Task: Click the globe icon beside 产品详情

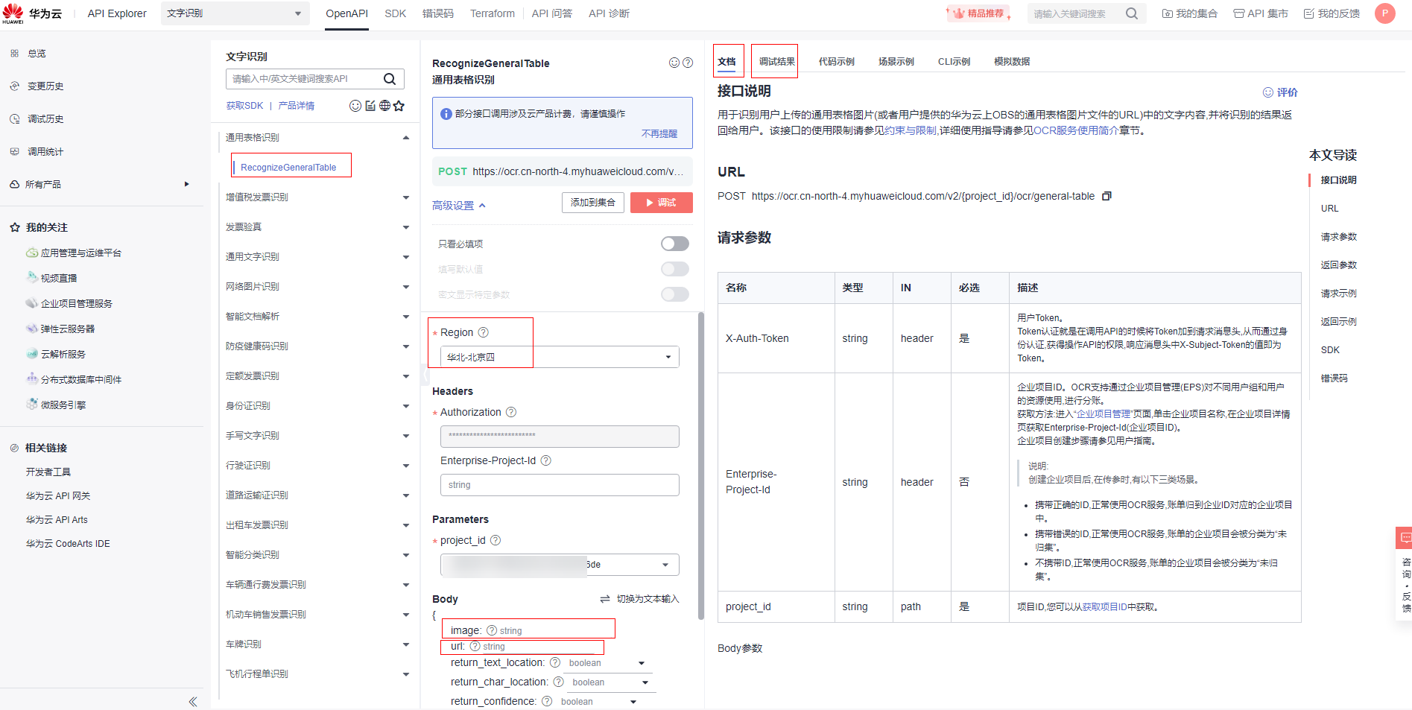Action: point(384,106)
